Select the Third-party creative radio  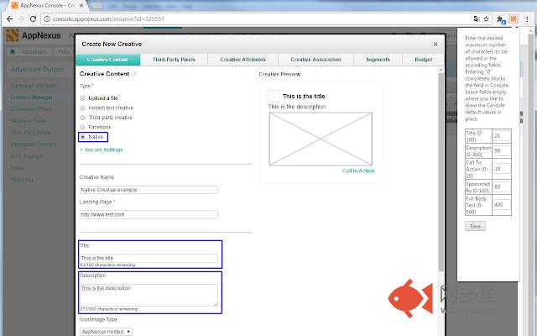tap(82, 118)
